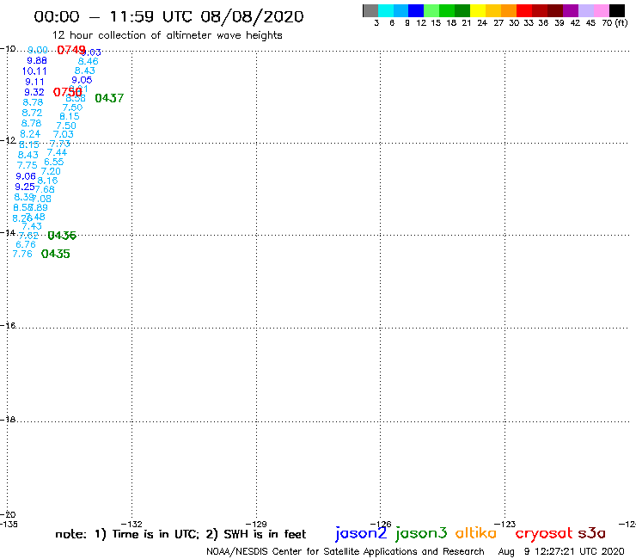Viewport: 636px width, 559px height.
Task: Click the green time stamp "0435"
Action: (56, 254)
